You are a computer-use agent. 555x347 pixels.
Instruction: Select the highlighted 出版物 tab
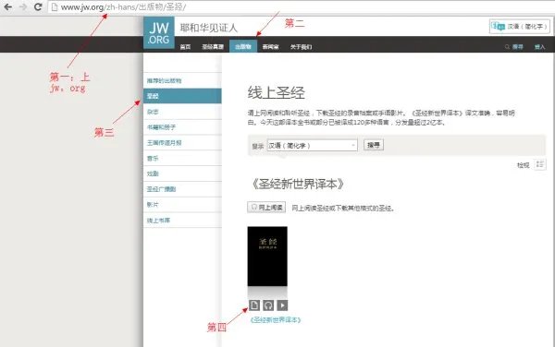[x=243, y=46]
